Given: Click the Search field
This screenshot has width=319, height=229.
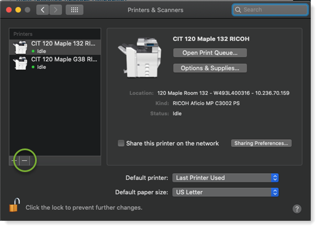Looking at the screenshot, I should tap(270, 9).
